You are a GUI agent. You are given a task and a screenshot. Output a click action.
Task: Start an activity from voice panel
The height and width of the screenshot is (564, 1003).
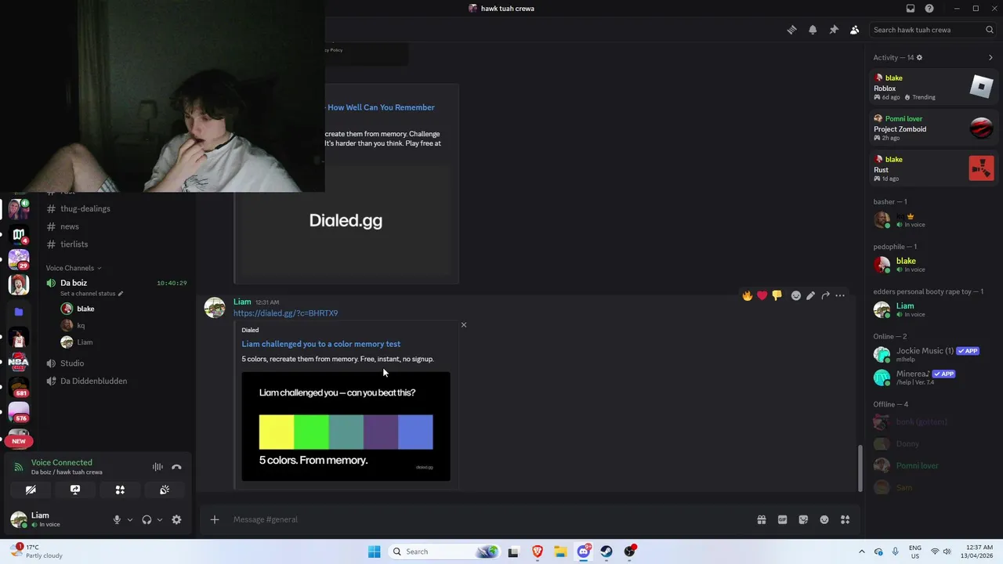coord(120,490)
